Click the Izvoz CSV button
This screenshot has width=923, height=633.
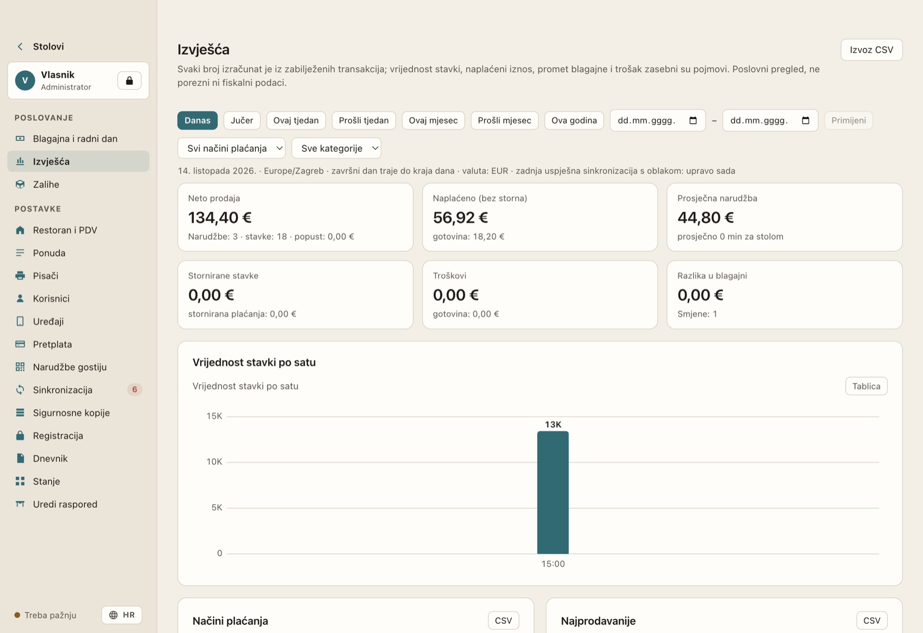click(871, 50)
